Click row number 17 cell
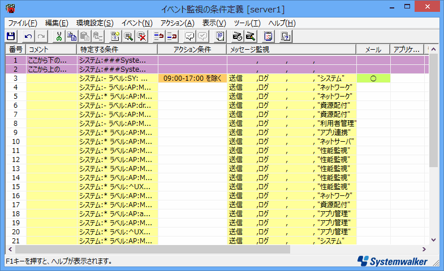The height and width of the screenshot is (271, 444). pyautogui.click(x=16, y=205)
